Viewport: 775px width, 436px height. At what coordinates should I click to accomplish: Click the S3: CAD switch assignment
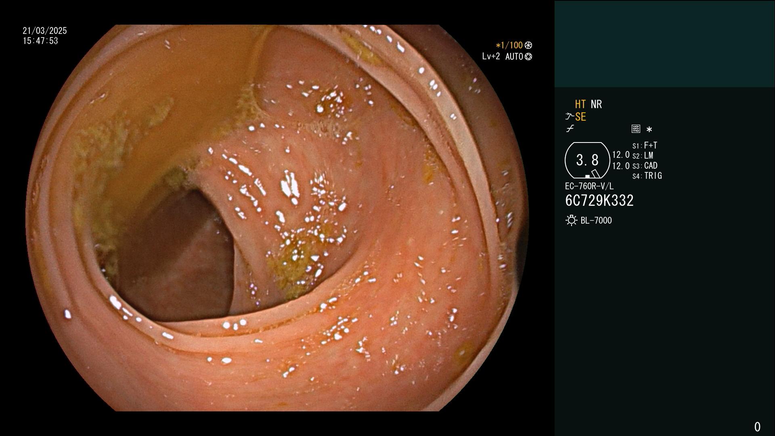point(645,166)
